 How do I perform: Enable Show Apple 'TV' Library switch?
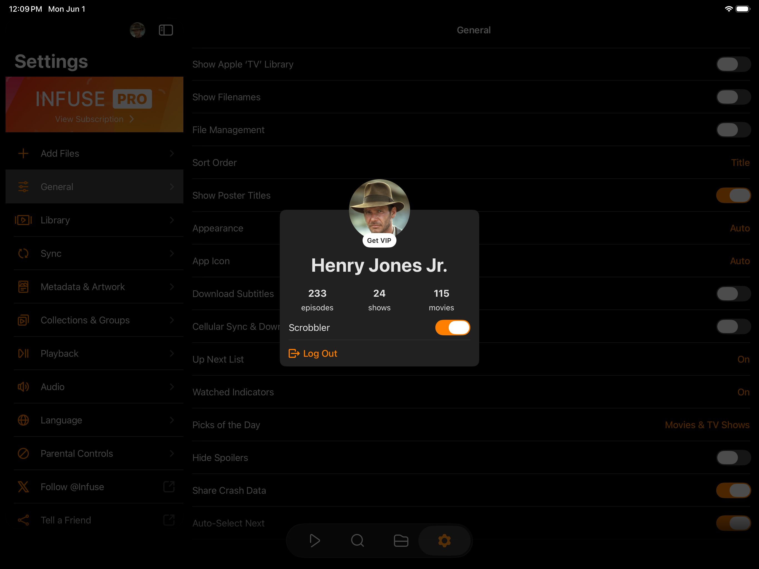733,64
